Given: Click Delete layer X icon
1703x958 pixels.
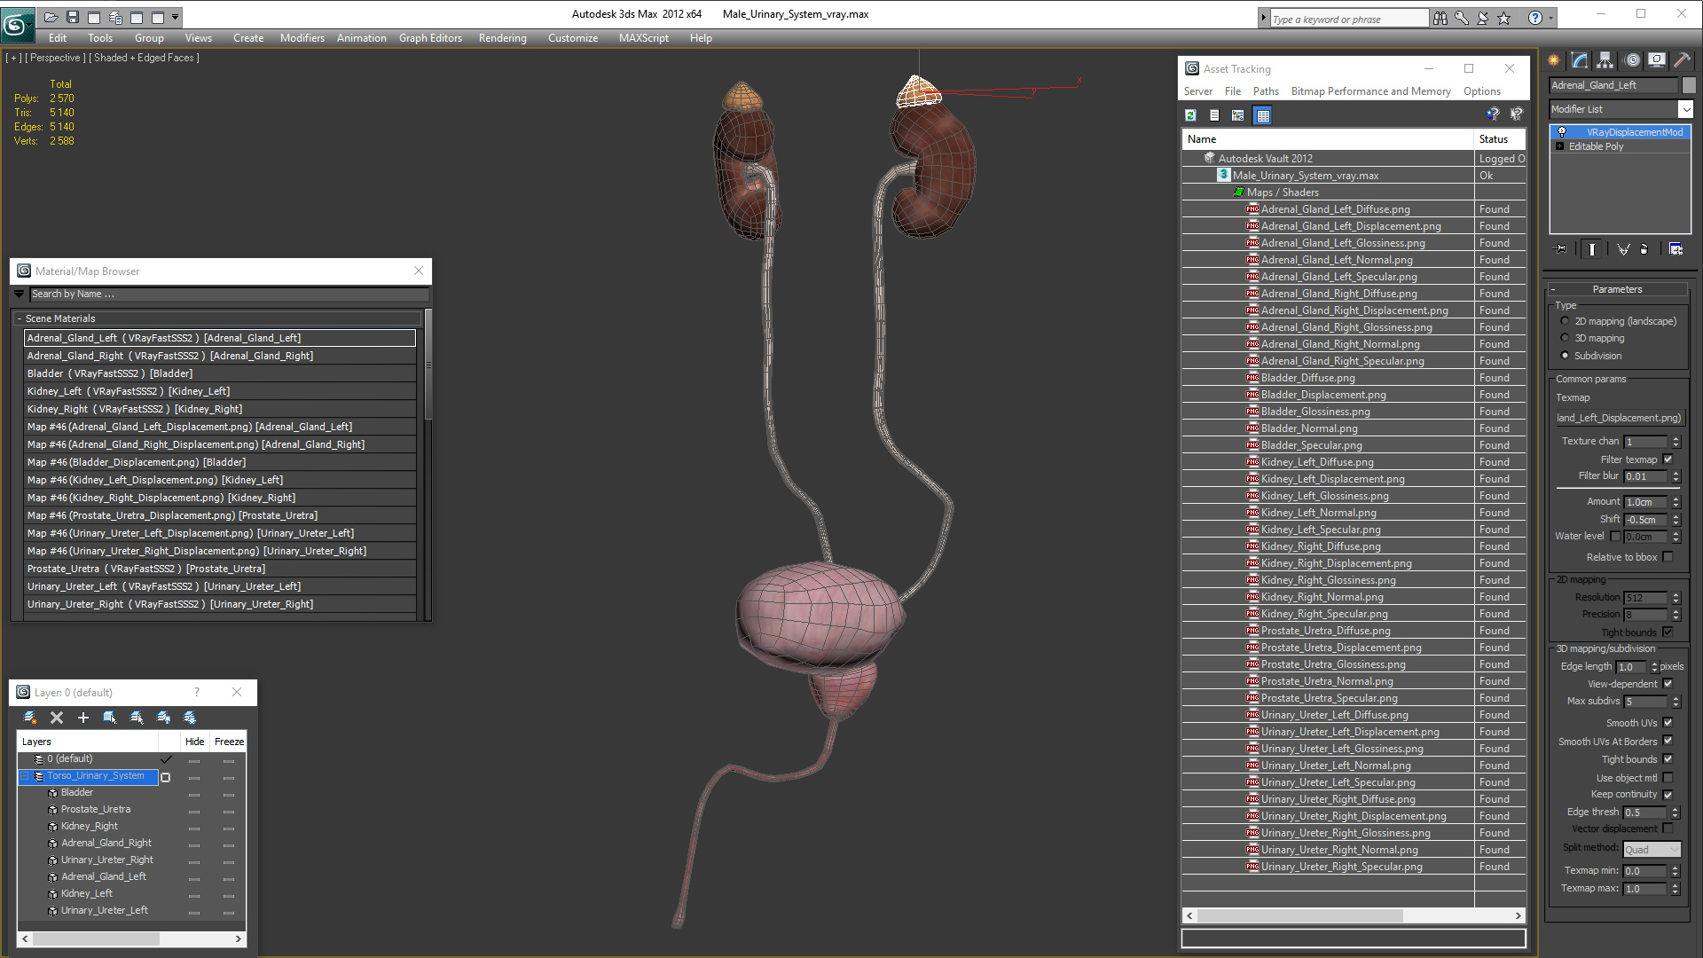Looking at the screenshot, I should (x=57, y=718).
